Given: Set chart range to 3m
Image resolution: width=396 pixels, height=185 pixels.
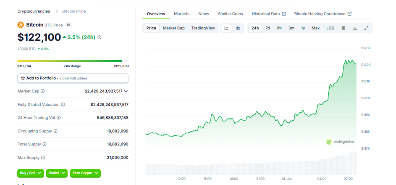Looking at the screenshot, I should click(291, 28).
